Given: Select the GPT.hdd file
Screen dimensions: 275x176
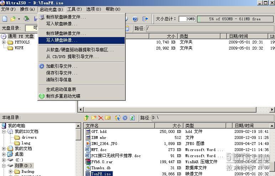Looking at the screenshot, I should click(x=99, y=131).
